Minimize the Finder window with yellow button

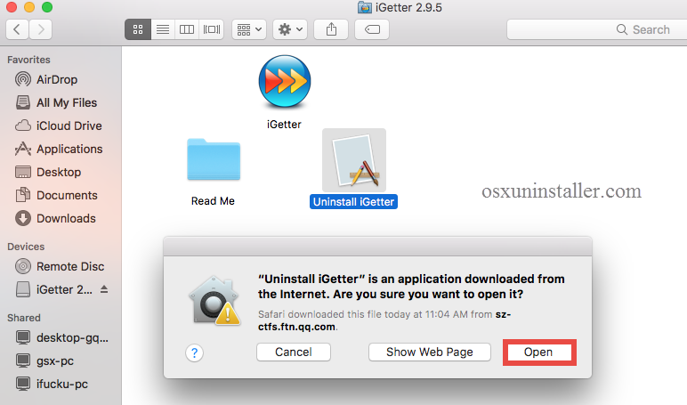tap(28, 7)
